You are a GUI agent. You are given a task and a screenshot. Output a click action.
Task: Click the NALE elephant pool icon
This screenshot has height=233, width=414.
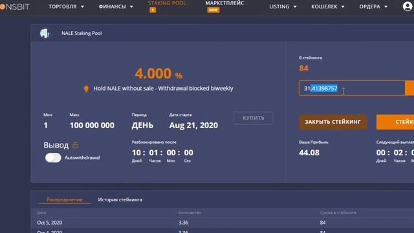[x=45, y=33]
